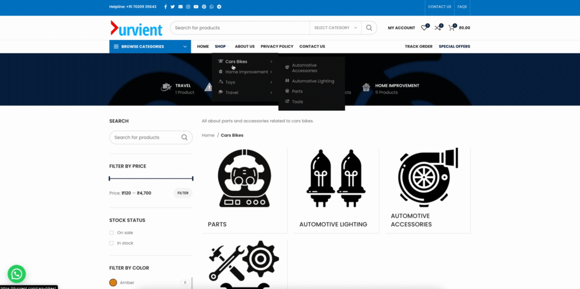Click the hamburger icon in Browse Categories
The width and height of the screenshot is (580, 289).
116,46
